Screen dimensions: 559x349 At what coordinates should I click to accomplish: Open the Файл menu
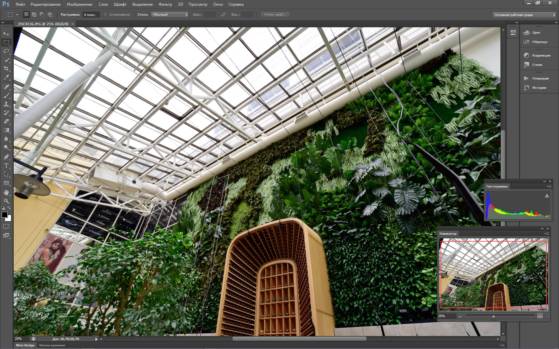click(20, 4)
